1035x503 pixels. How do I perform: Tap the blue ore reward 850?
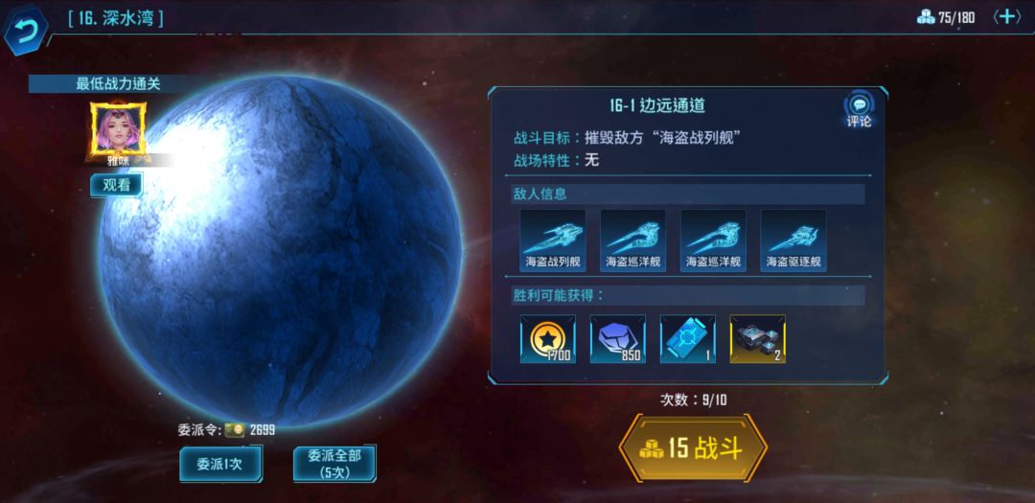pyautogui.click(x=618, y=338)
